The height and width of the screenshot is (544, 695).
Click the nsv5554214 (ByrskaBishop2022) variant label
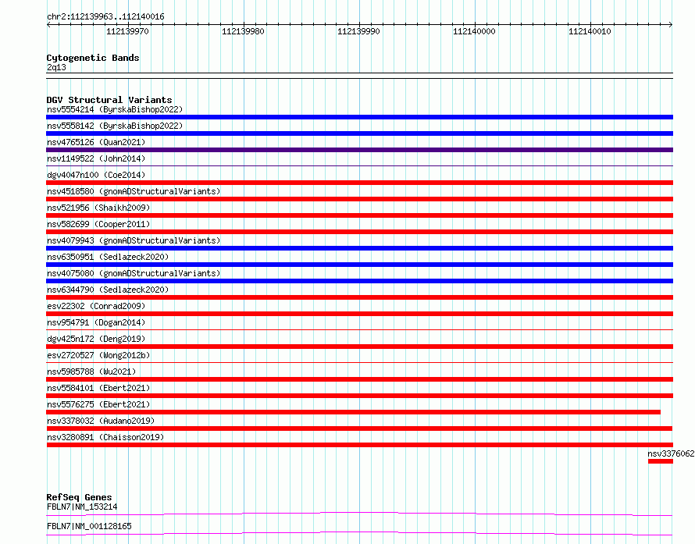pos(115,109)
